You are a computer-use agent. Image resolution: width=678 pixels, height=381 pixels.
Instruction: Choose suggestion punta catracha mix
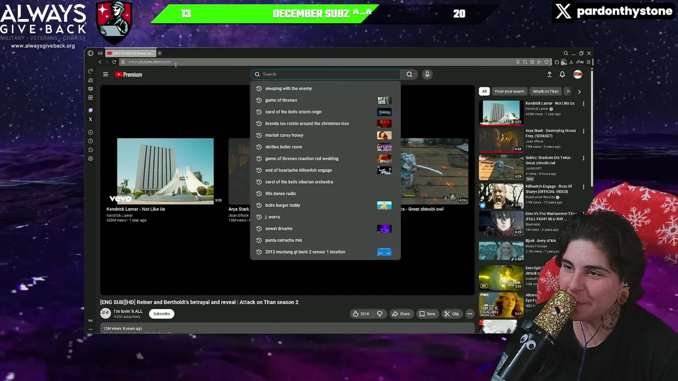(325, 240)
